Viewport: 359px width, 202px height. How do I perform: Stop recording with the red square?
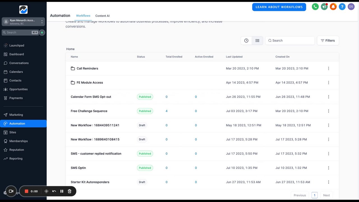tap(27, 191)
